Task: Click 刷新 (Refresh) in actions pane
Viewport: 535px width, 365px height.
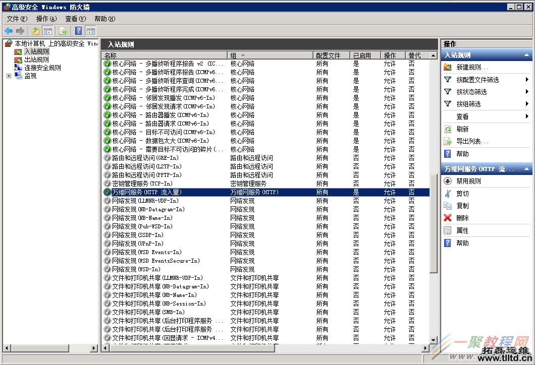Action: coord(462,129)
